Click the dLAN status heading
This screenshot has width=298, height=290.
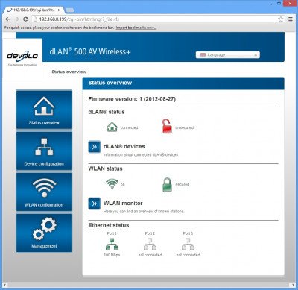(x=107, y=112)
